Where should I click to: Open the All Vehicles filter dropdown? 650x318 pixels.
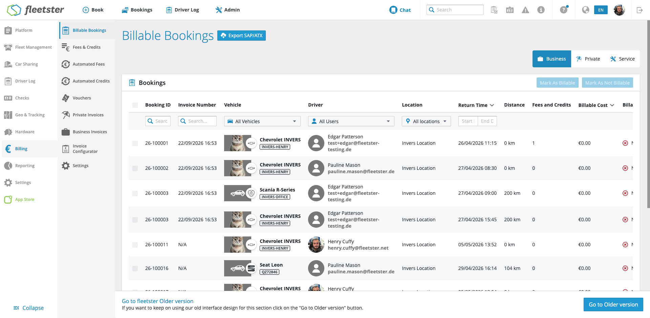pos(262,121)
